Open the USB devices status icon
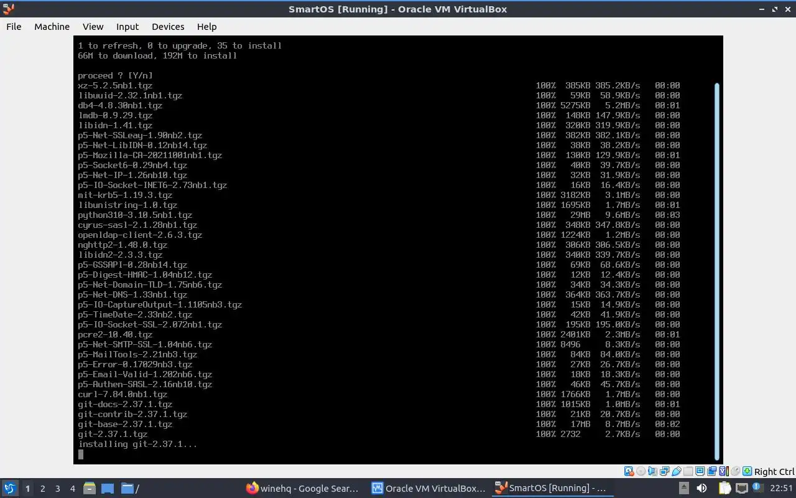The image size is (796, 498). [x=677, y=471]
